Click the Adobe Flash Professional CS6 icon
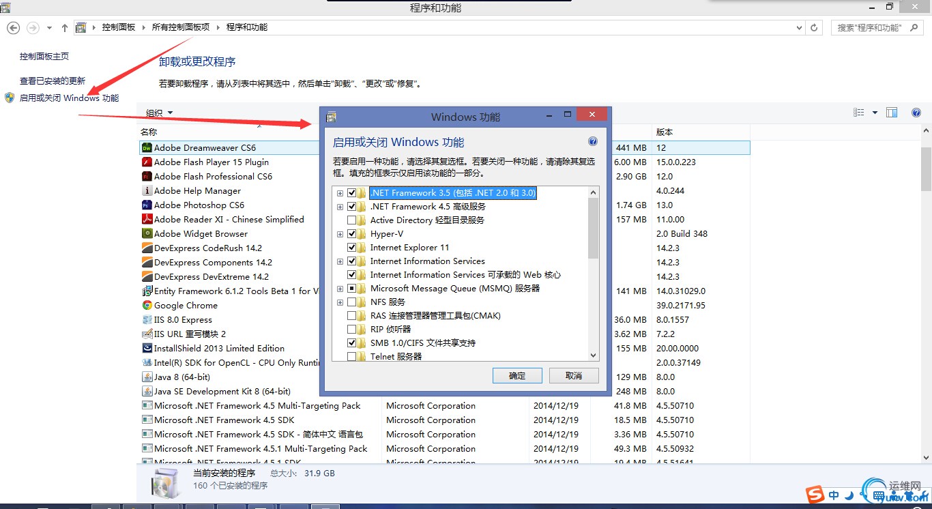This screenshot has height=509, width=932. 147,176
